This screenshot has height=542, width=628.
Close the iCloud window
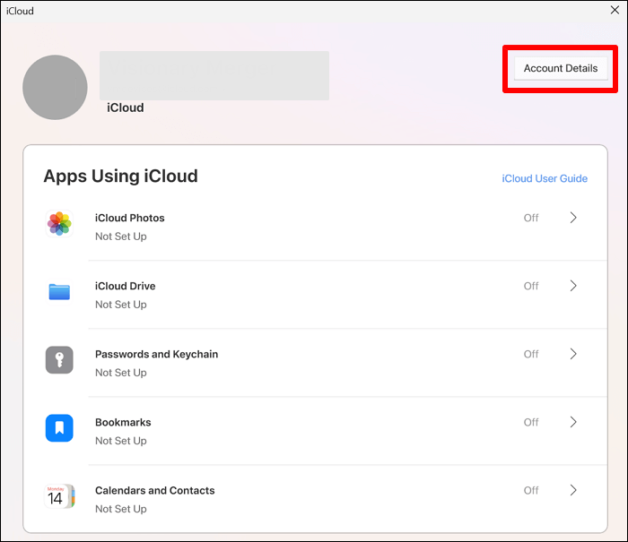click(x=615, y=10)
